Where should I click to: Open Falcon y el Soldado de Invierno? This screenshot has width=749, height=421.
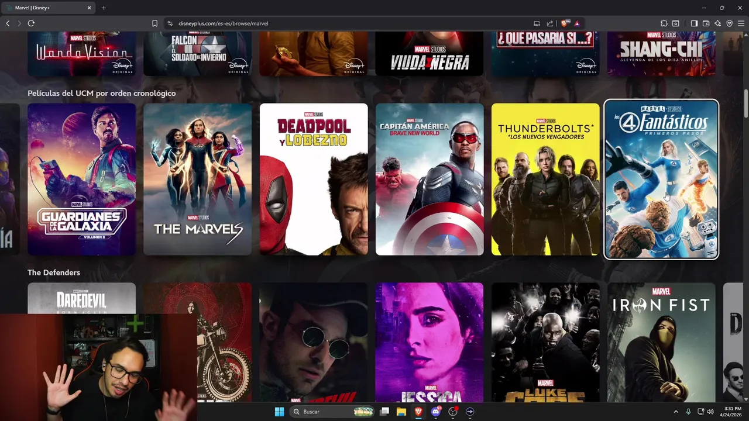198,54
